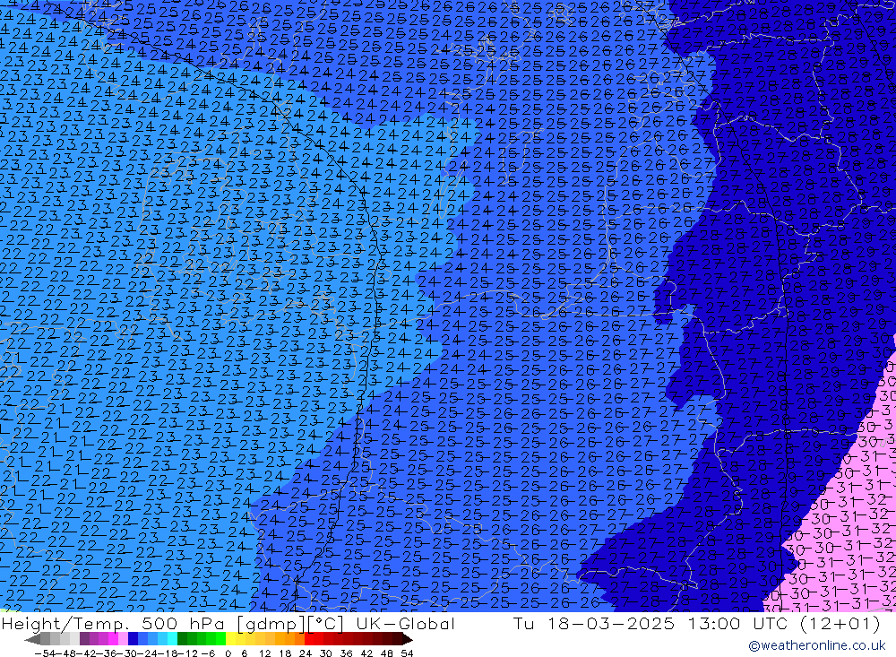The width and height of the screenshot is (896, 657).
Task: Click the dark maroon right arrow end of the scale
Action: [x=407, y=639]
